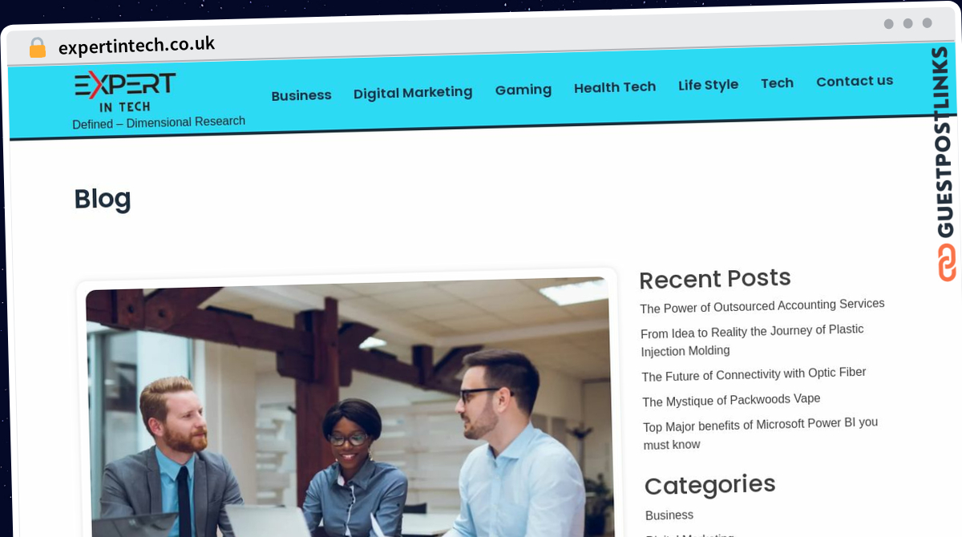Open The Mystique of Packwoods Vape post
Viewport: 962px width, 537px height.
coord(731,400)
